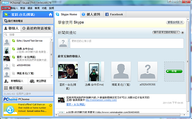This screenshot has height=119, width=192.
Task: Click status icon beside 博凱.彰化(ㄚ寬)
Action: tap(13, 73)
